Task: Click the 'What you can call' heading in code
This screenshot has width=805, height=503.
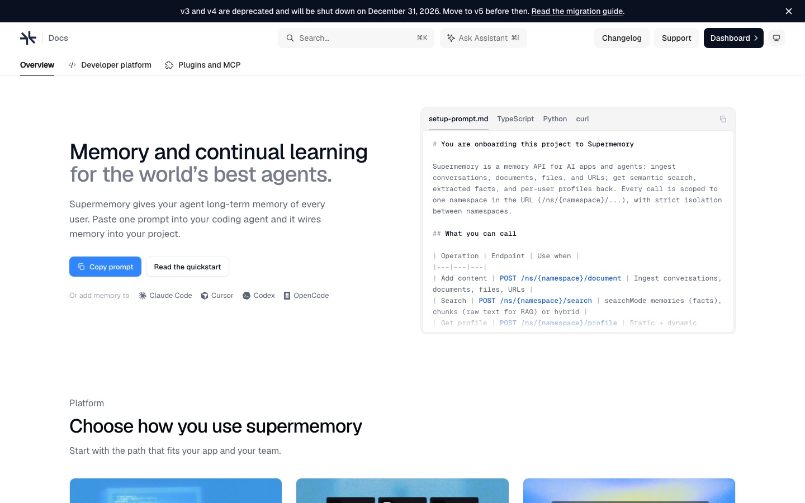Action: [481, 234]
